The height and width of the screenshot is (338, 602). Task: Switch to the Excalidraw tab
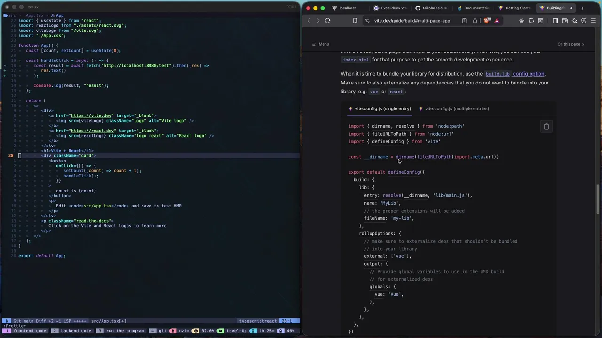tap(390, 8)
